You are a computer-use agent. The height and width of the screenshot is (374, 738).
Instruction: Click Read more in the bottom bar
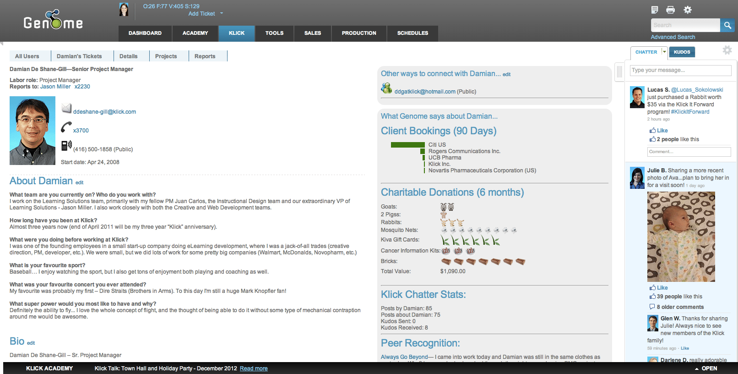pos(254,368)
